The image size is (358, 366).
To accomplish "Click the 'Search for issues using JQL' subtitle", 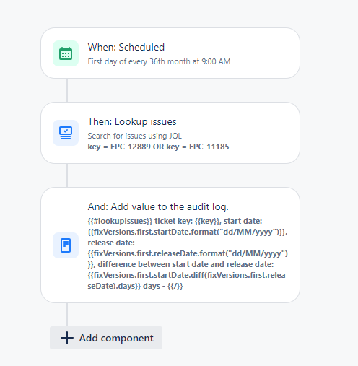I will [x=135, y=136].
